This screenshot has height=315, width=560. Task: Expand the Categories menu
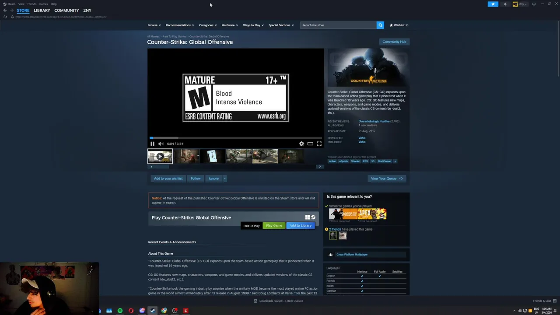click(208, 25)
